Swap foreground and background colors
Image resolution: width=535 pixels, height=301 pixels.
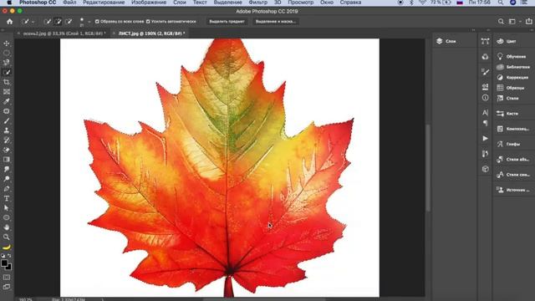9,256
